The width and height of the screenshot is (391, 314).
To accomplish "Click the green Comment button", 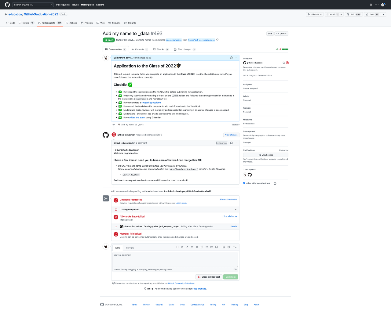I will [x=231, y=277].
